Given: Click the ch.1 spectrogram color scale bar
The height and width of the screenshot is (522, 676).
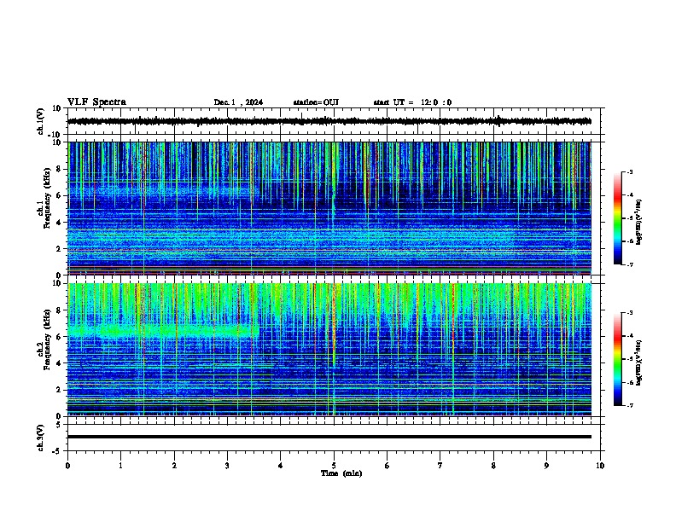Looking at the screenshot, I should tap(618, 218).
